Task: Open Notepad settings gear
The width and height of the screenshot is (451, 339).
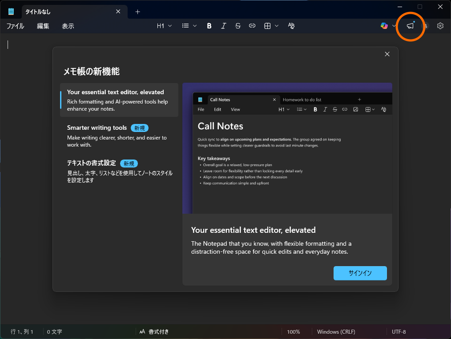Action: point(440,26)
